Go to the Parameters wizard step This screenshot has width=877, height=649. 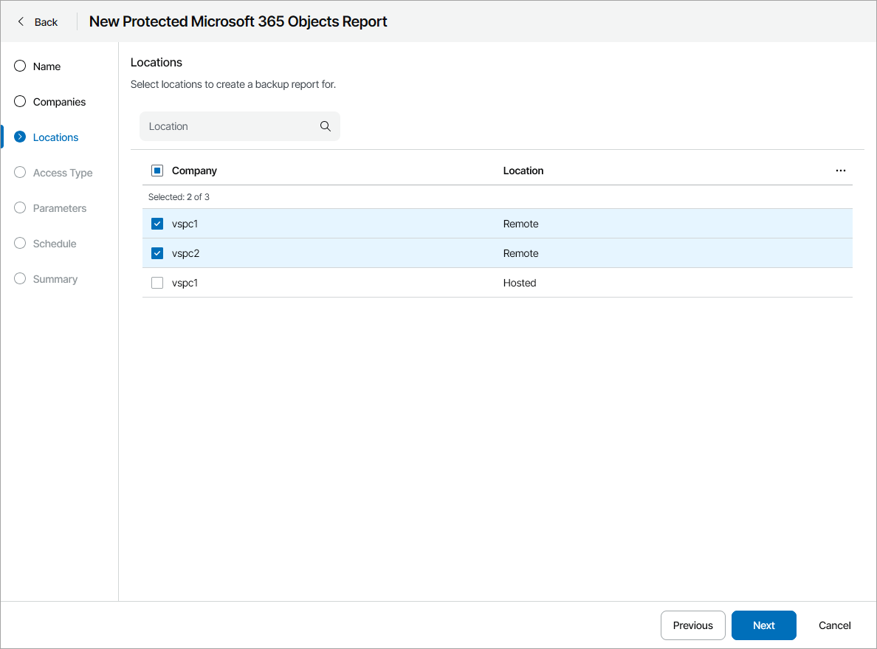point(59,208)
